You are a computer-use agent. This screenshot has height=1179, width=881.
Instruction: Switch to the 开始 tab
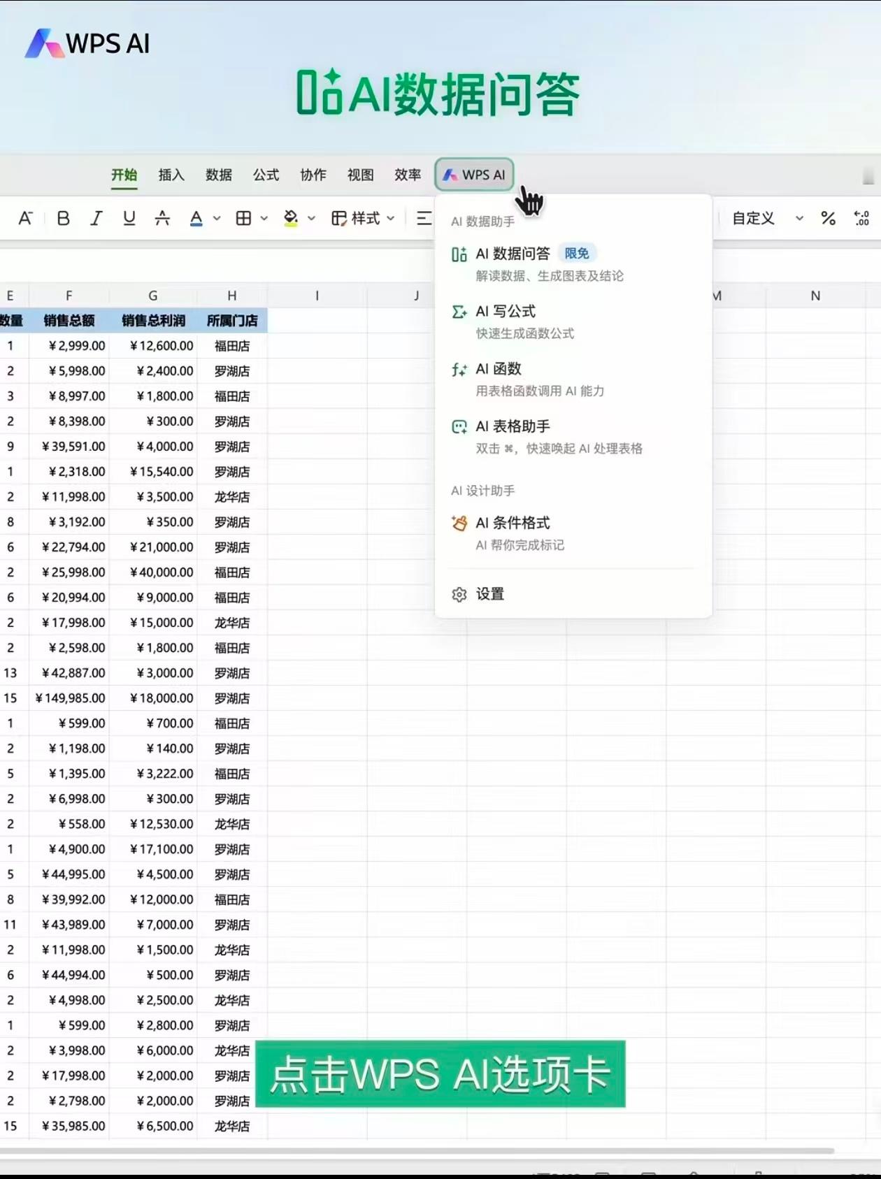tap(124, 175)
